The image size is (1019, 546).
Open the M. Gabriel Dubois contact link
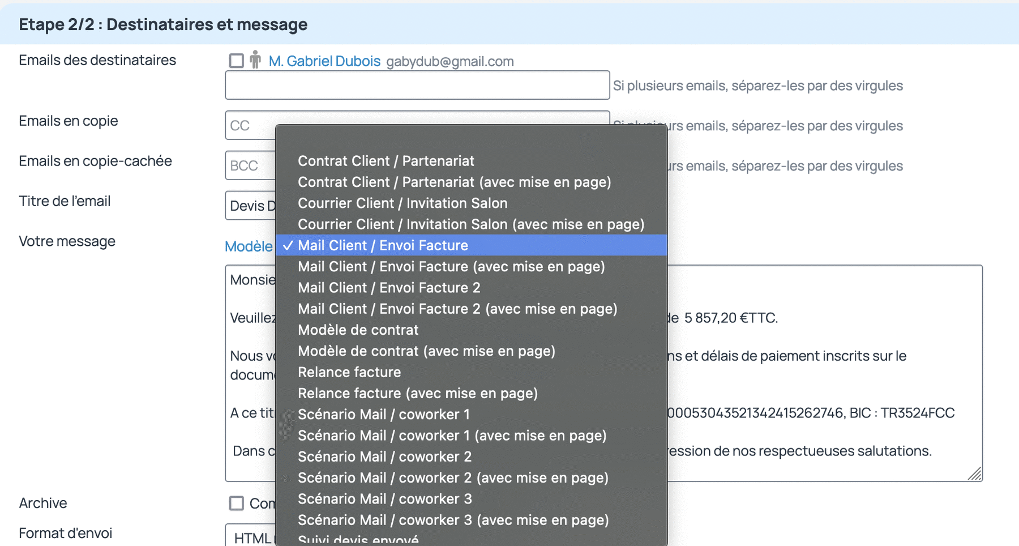[324, 61]
